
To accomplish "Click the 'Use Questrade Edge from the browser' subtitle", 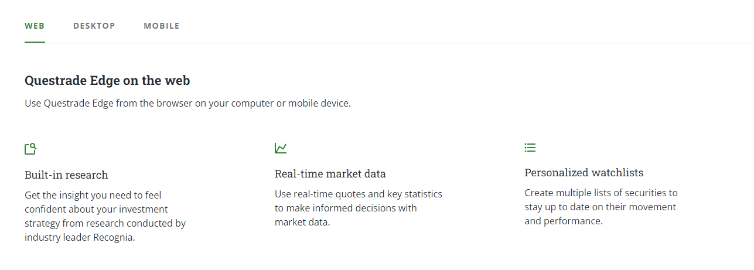I will point(187,104).
